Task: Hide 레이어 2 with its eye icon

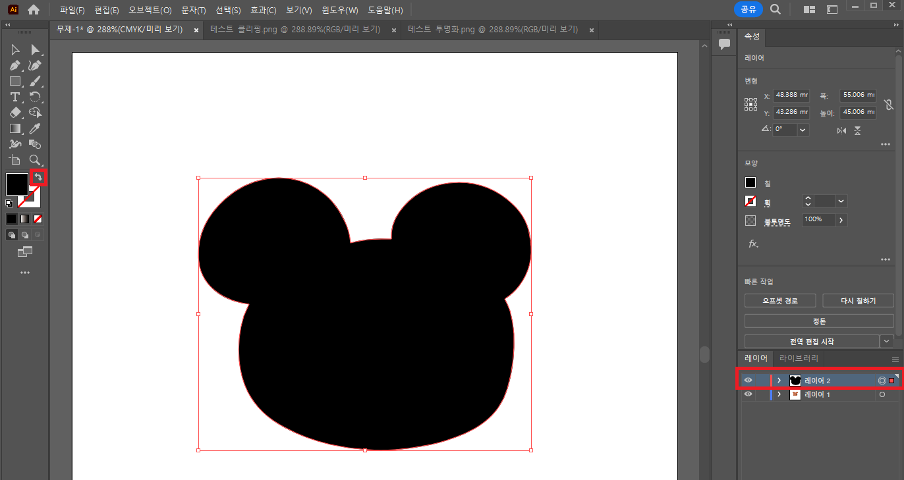Action: click(x=748, y=381)
